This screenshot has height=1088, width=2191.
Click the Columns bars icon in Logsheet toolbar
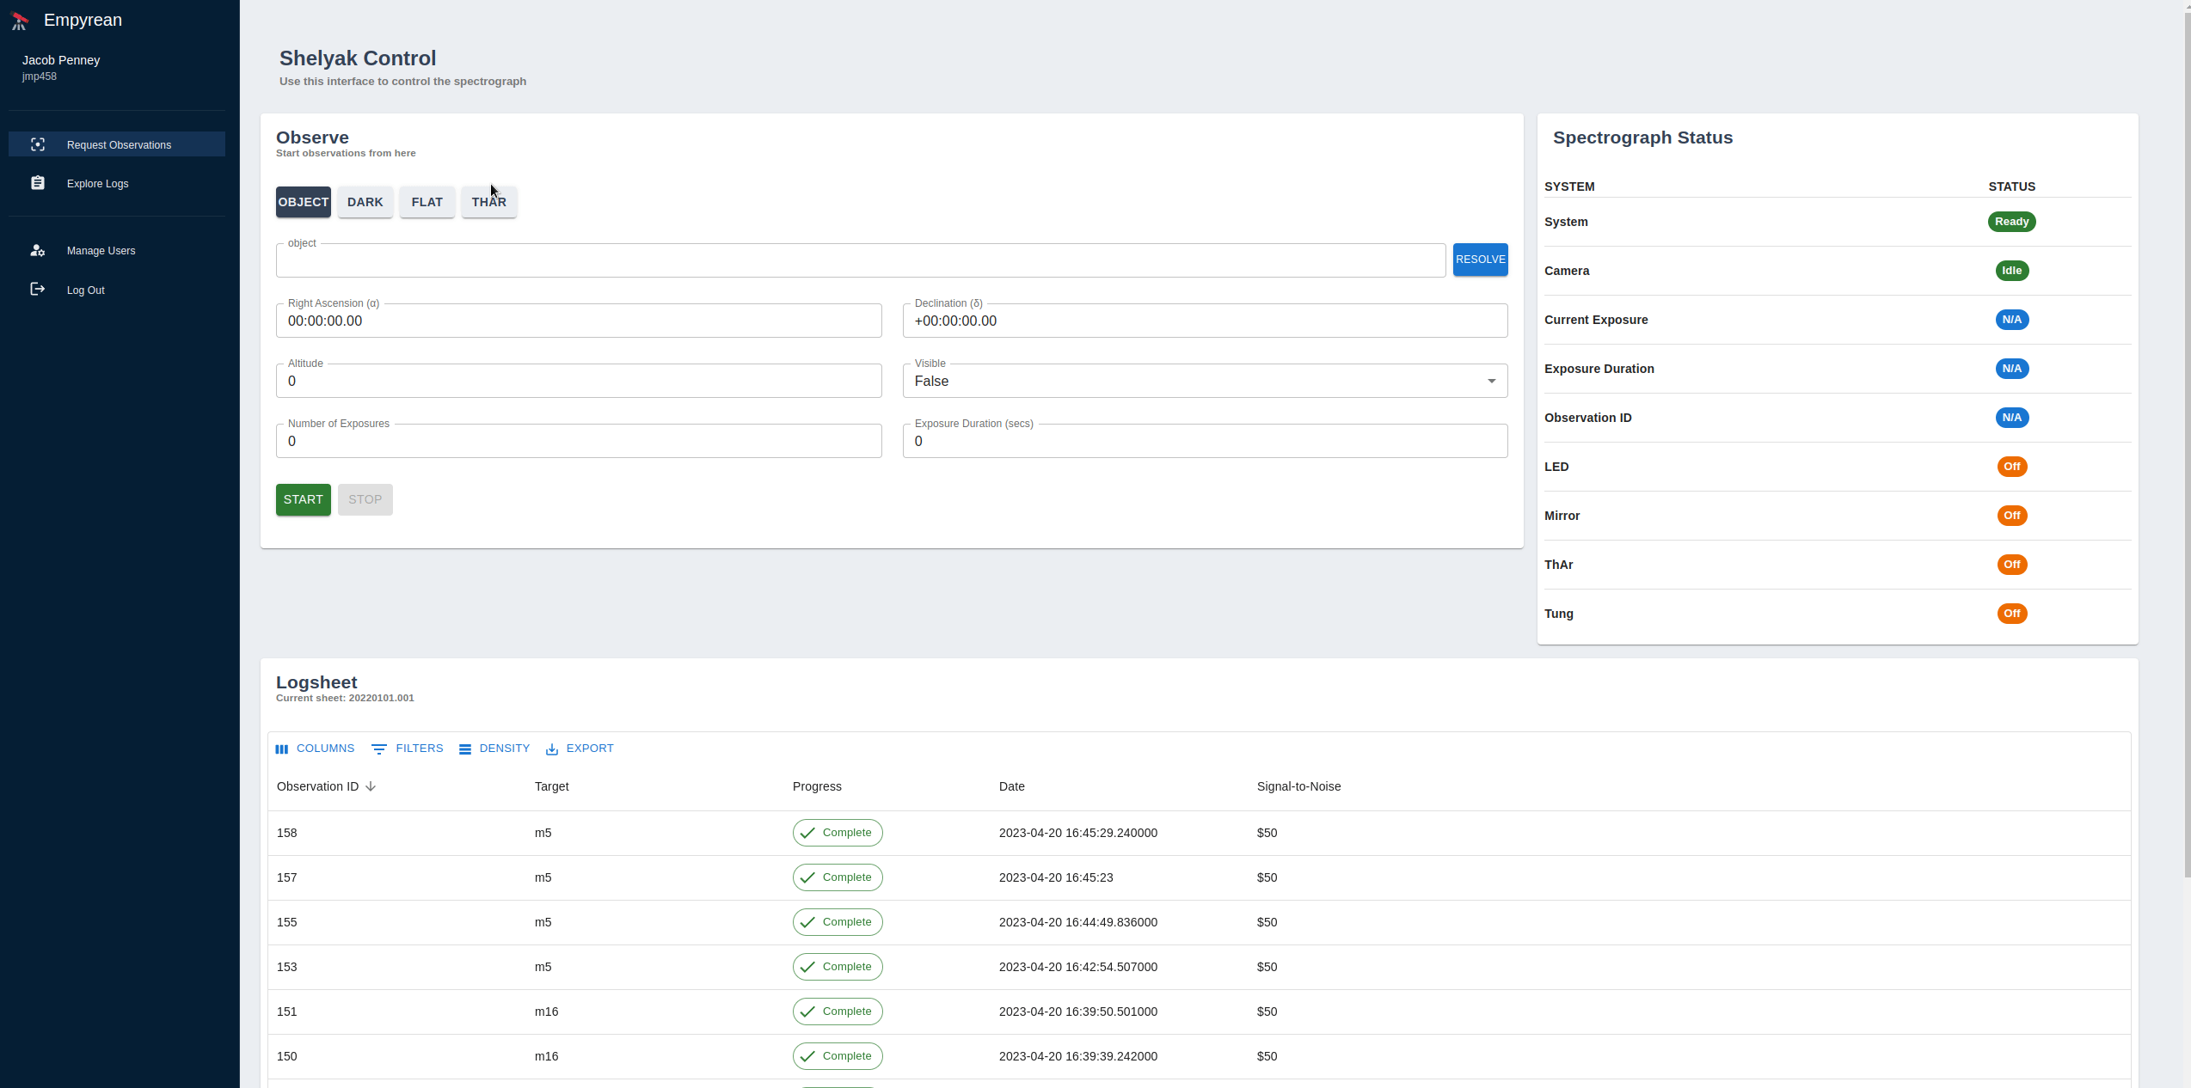[281, 749]
